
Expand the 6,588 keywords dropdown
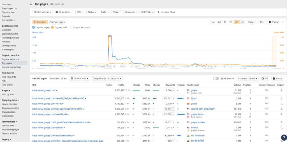[170, 90]
